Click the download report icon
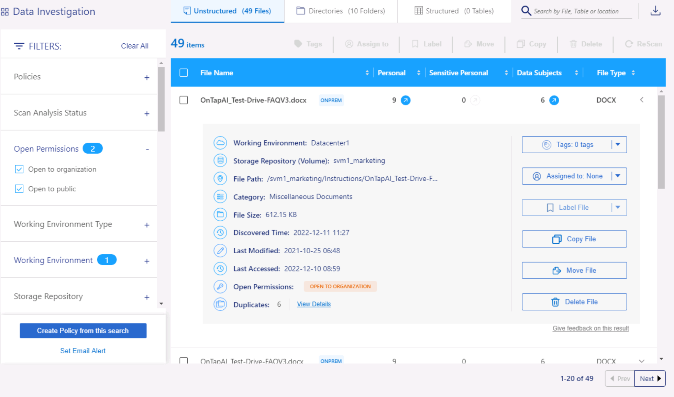 pyautogui.click(x=655, y=11)
